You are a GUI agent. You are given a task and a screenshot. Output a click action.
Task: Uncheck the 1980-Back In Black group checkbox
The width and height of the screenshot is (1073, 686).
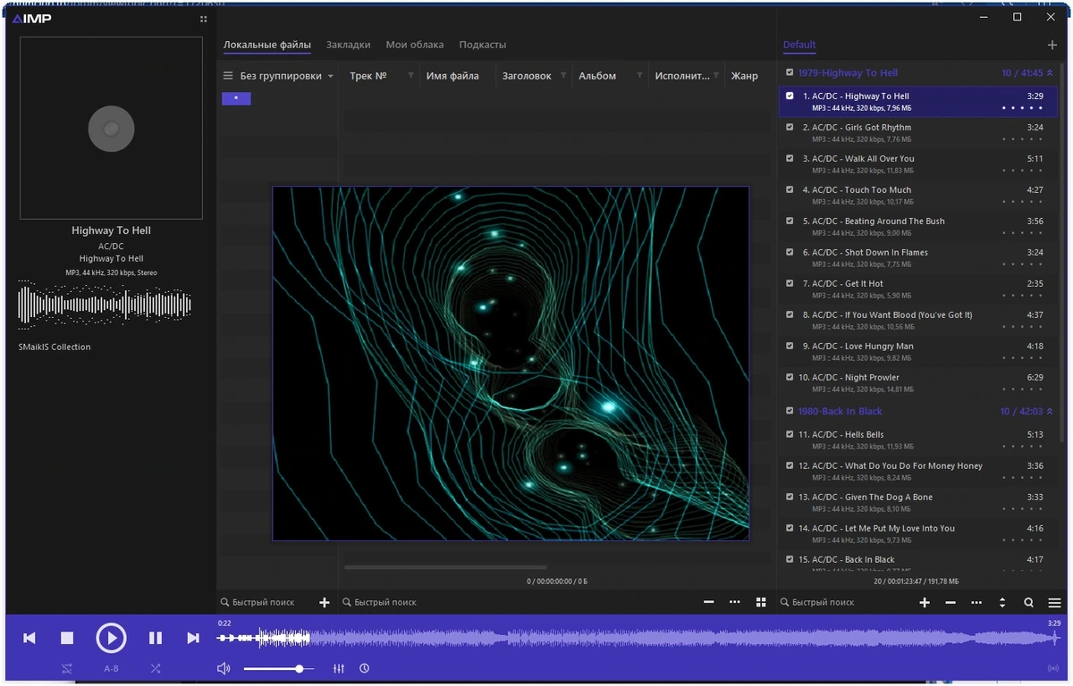coord(790,411)
